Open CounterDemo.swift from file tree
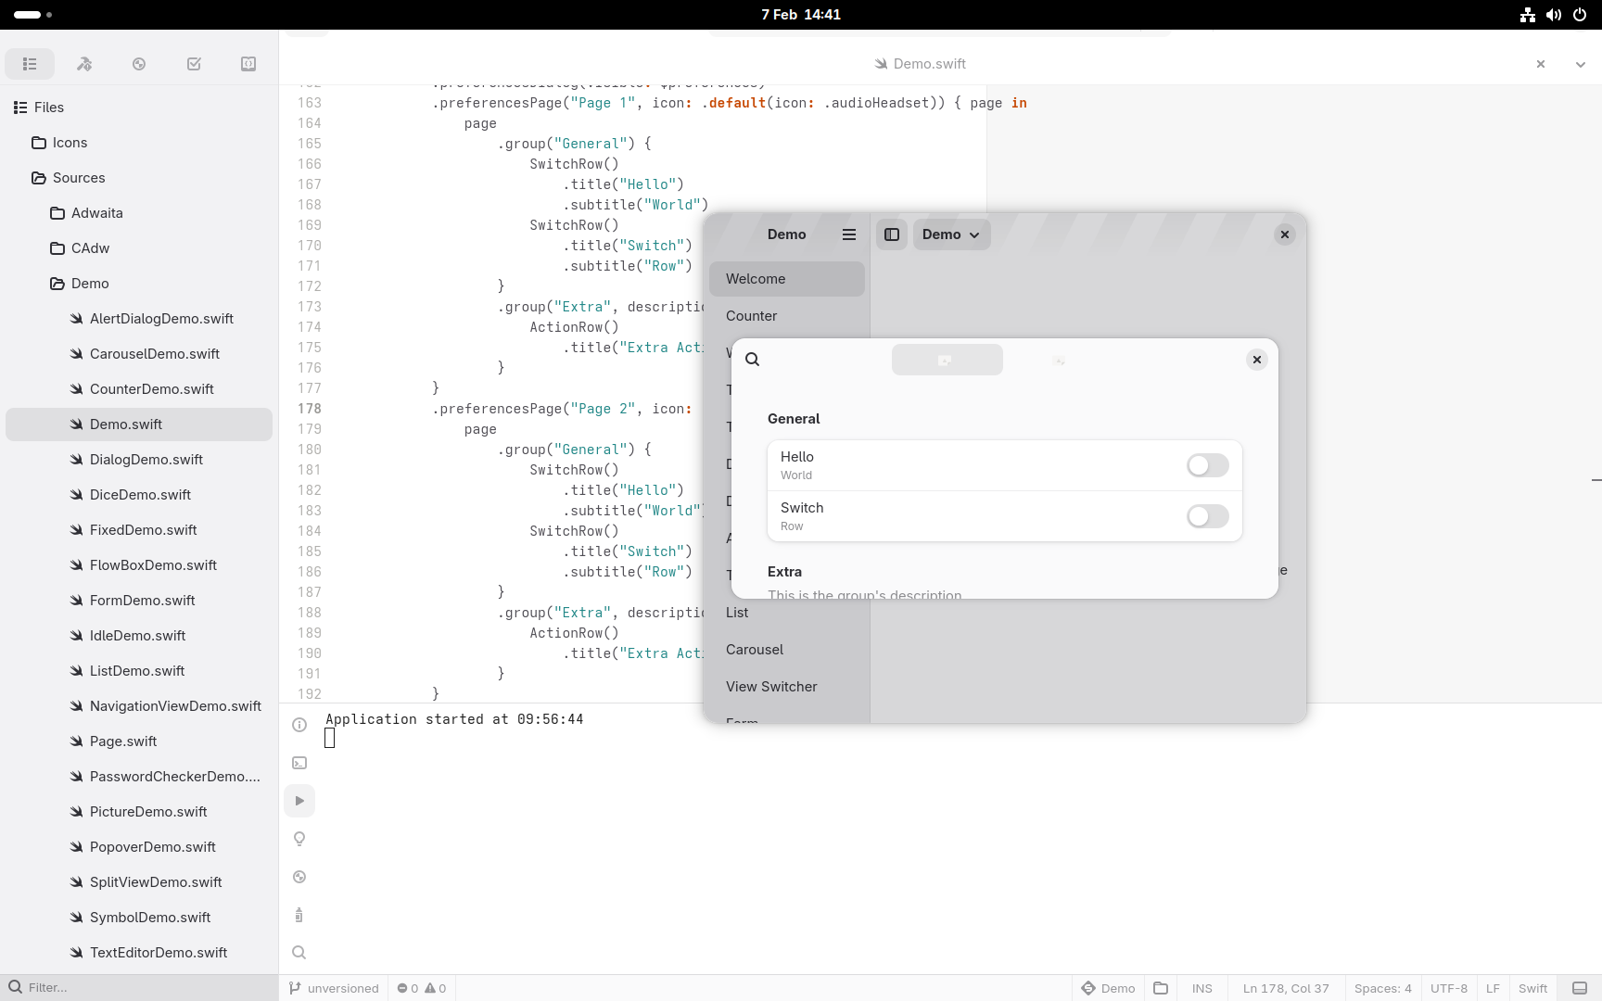 click(152, 389)
